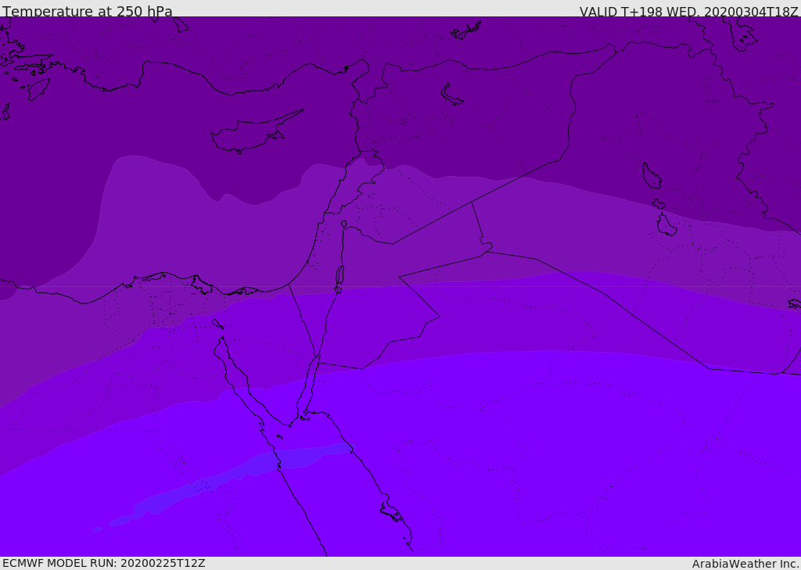The width and height of the screenshot is (801, 570).
Task: Click the 'ArabiaWeather Inc.' credit text
Action: click(745, 564)
